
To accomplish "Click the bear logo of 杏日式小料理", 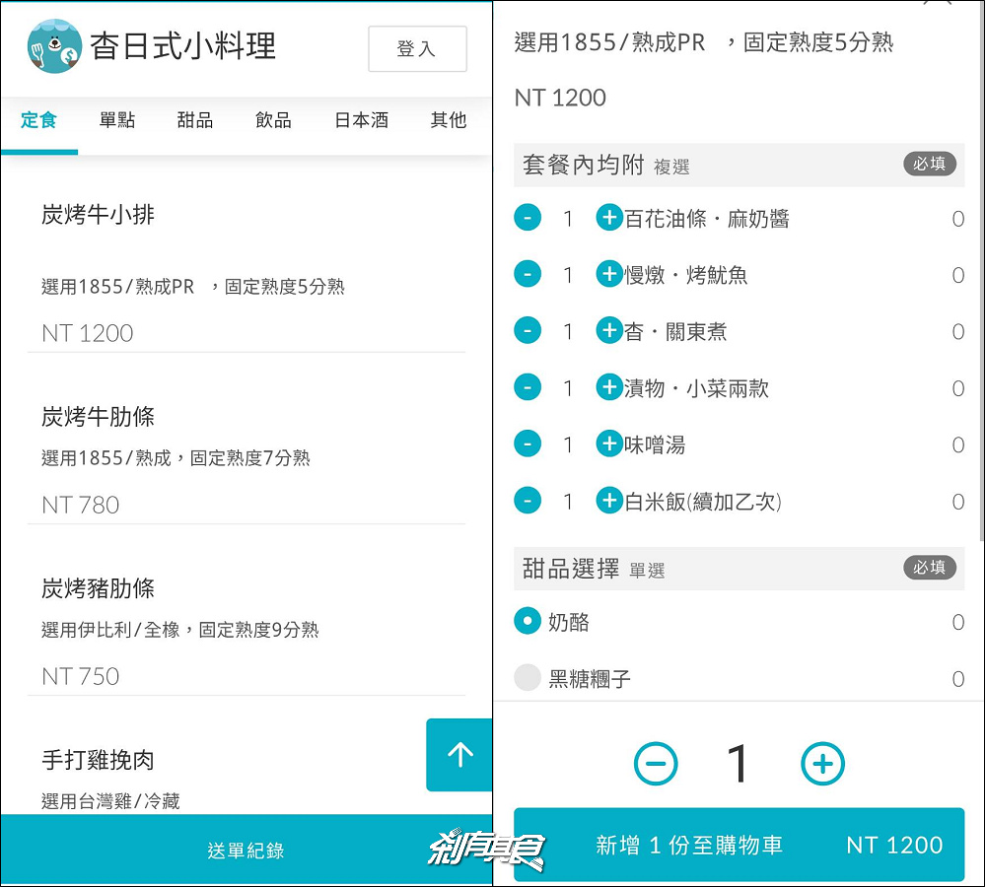I will [x=55, y=47].
